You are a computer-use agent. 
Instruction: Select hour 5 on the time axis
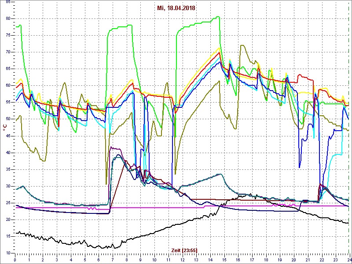[x=85, y=260]
